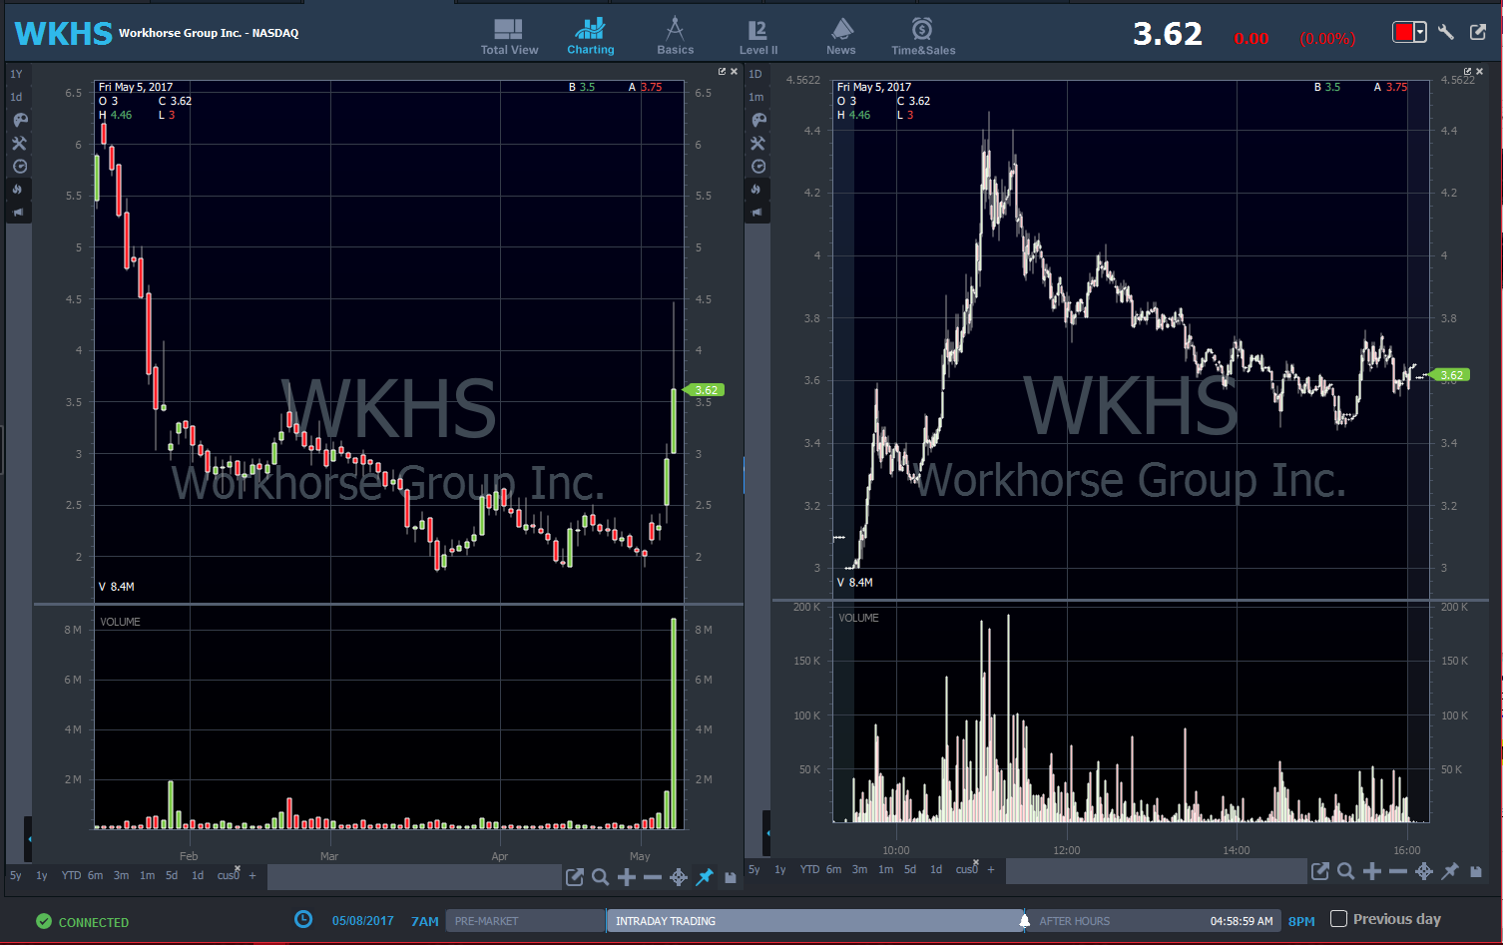Remove cus0 preset on left chart
Screen dimensions: 1503x945
tap(238, 868)
